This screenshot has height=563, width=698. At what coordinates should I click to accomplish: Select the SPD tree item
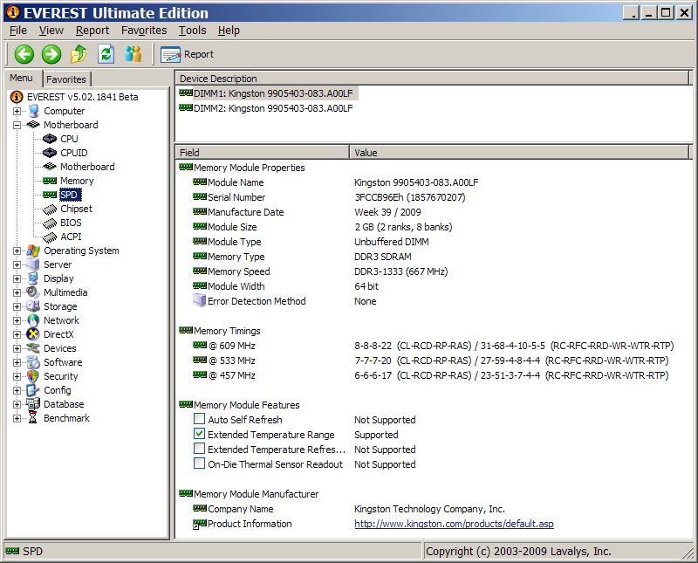pos(69,195)
